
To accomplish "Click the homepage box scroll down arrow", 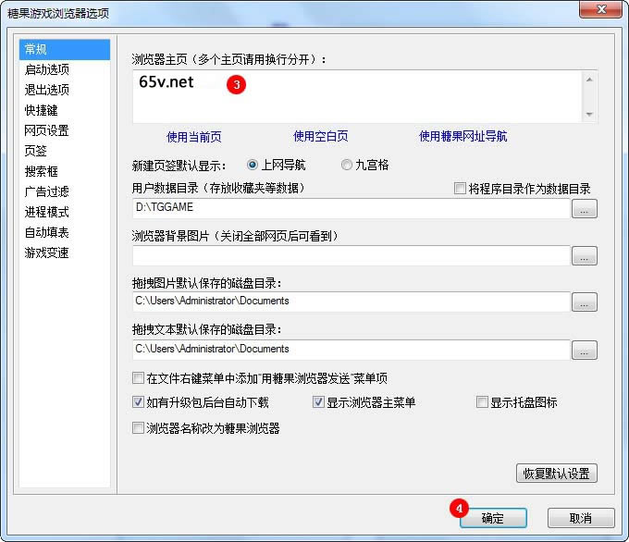I will point(589,115).
